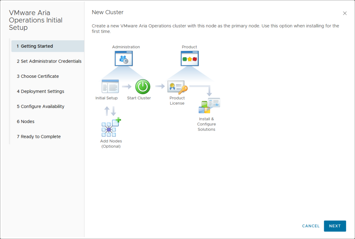Screen dimensions: 355x239
Task: Go to Set Administrator Credentials step
Action: (x=49, y=61)
